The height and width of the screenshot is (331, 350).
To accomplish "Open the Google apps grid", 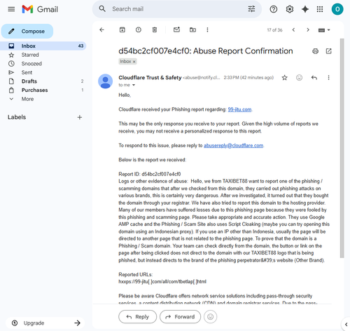I will point(320,9).
